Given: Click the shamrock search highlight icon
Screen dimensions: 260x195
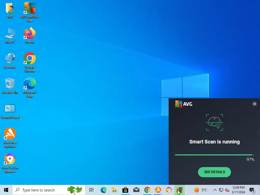Looking at the screenshot, I should pyautogui.click(x=75, y=190).
